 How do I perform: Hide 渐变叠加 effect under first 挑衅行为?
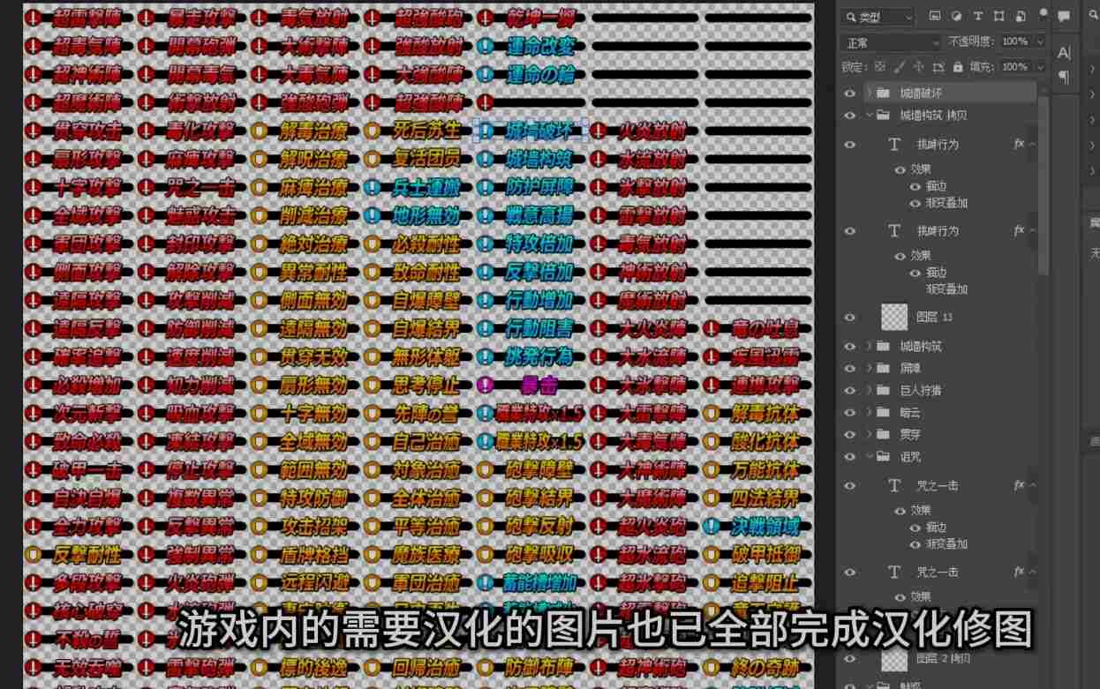click(x=916, y=203)
